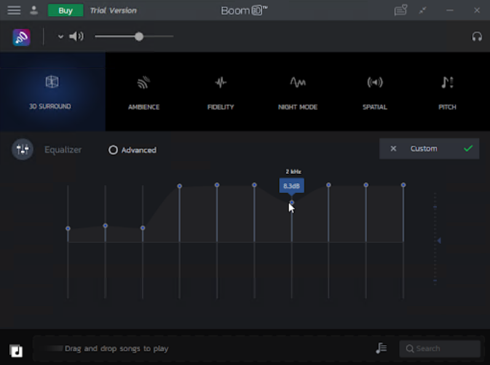The width and height of the screenshot is (490, 365).
Task: Toggle Night Mode effect
Action: coord(298,91)
